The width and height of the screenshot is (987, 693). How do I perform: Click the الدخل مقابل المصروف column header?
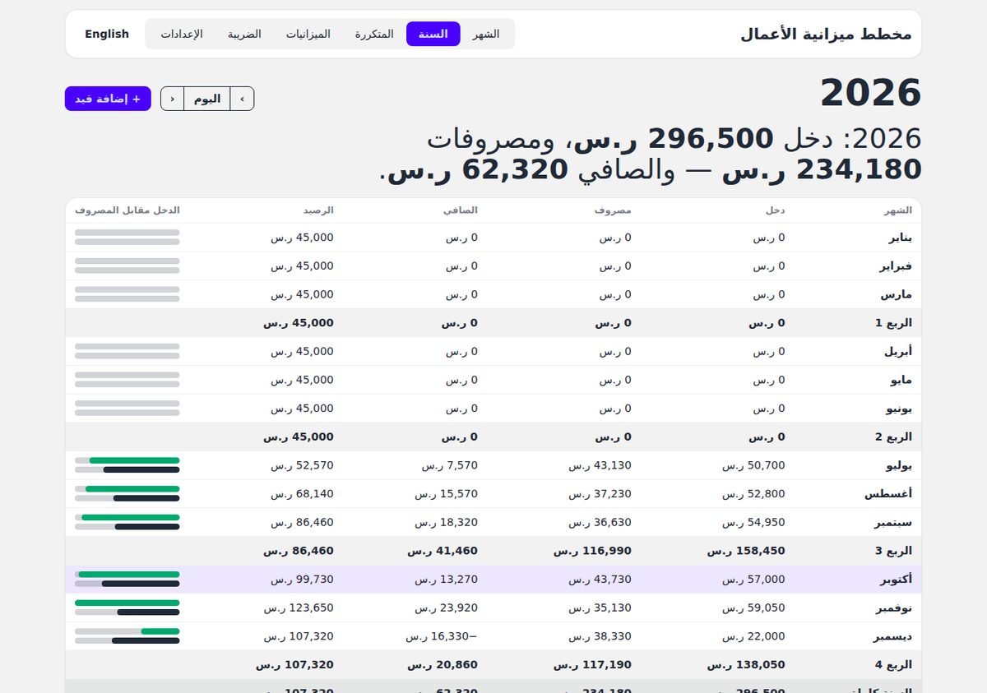tap(127, 210)
